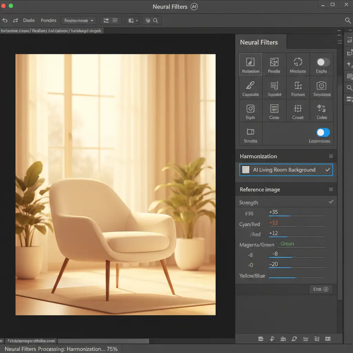Expand the AI Living Room Background selector

click(x=286, y=170)
